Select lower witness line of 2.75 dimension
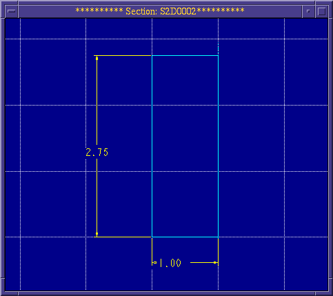This screenshot has height=296, width=333. pyautogui.click(x=122, y=237)
